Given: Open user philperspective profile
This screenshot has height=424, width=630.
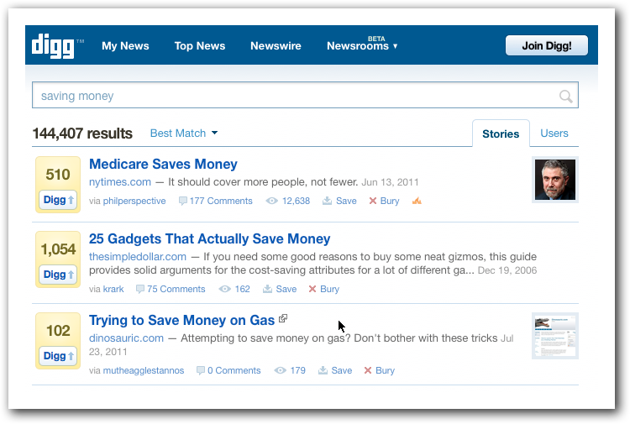Looking at the screenshot, I should click(x=134, y=201).
